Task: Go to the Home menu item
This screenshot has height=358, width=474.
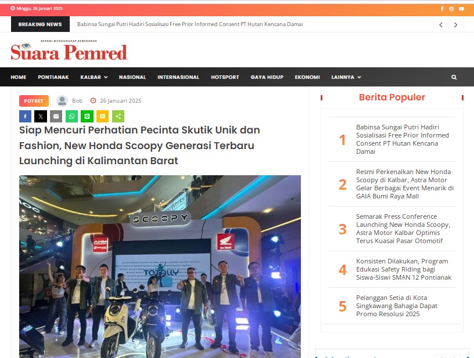Action: [19, 77]
